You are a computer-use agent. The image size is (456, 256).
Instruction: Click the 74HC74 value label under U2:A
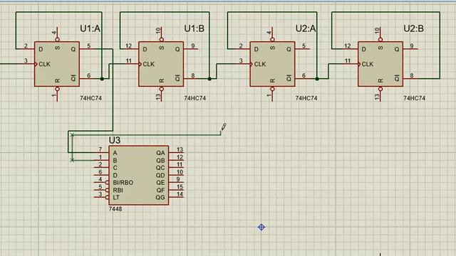coord(306,98)
